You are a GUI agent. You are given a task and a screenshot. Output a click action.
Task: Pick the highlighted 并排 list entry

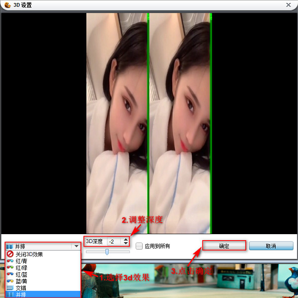pyautogui.click(x=43, y=295)
